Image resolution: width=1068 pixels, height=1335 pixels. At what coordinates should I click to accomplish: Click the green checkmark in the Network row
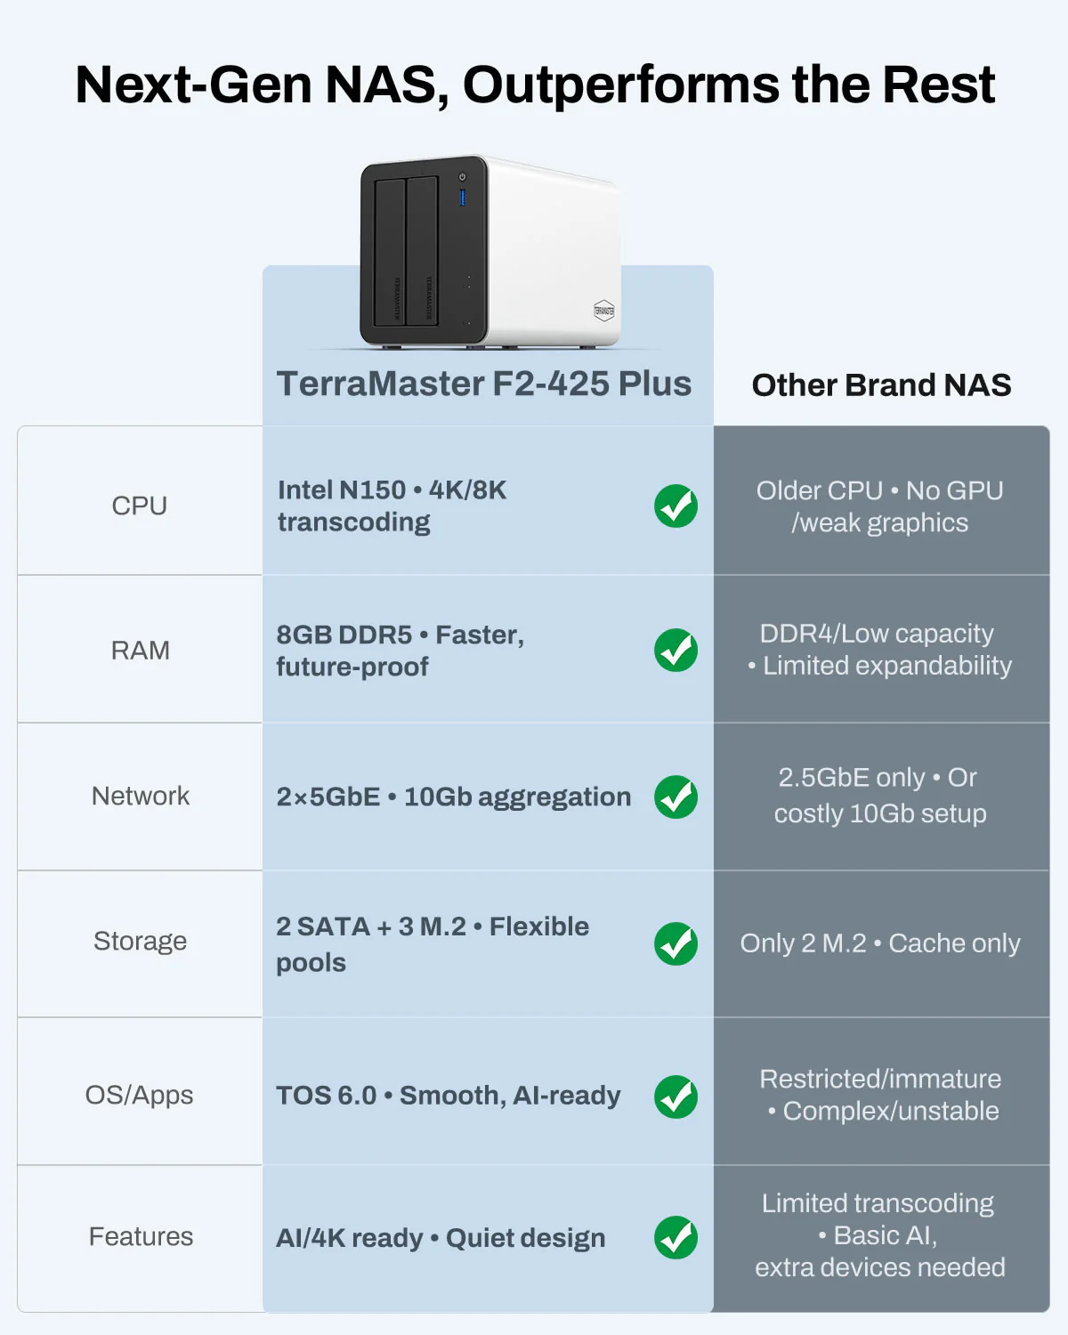[x=676, y=797]
